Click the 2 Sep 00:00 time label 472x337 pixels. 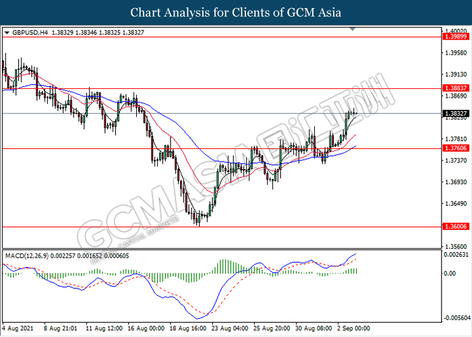click(x=353, y=328)
